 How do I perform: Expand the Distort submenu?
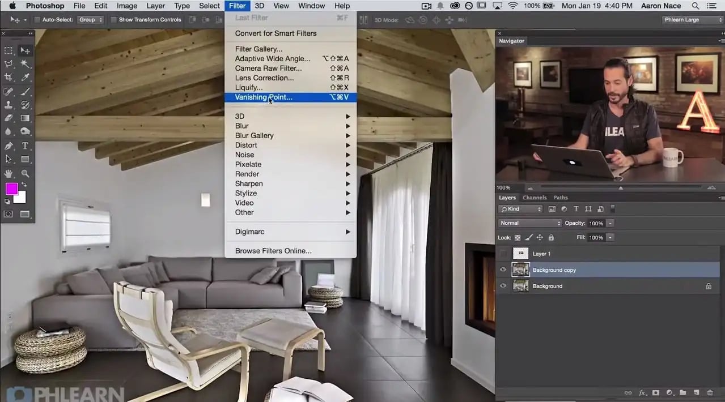pos(290,145)
